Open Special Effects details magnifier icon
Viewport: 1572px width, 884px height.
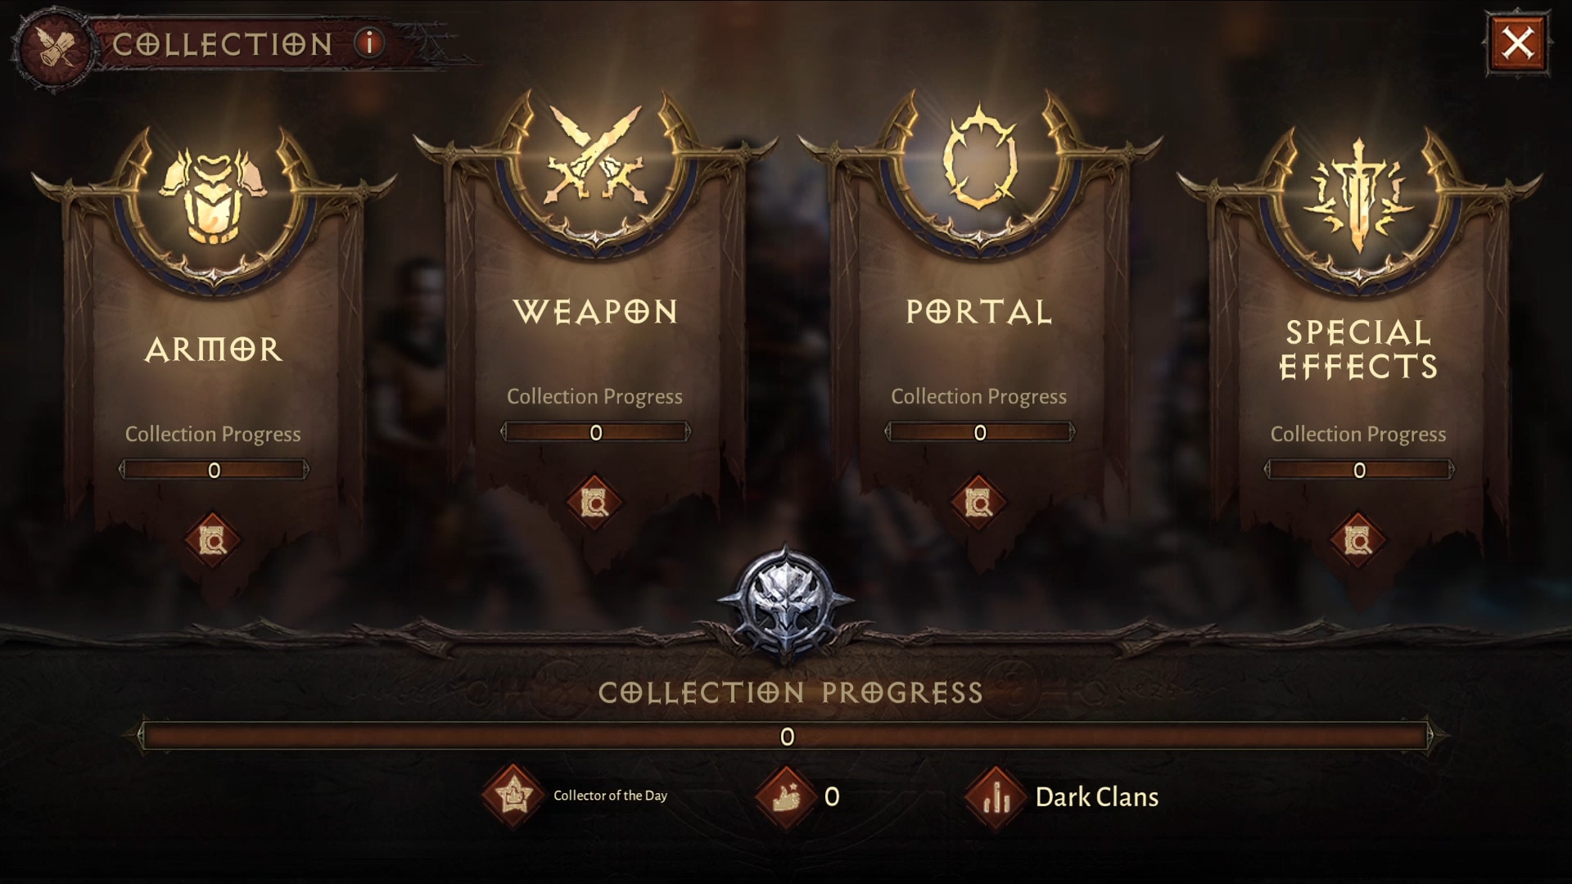coord(1357,540)
